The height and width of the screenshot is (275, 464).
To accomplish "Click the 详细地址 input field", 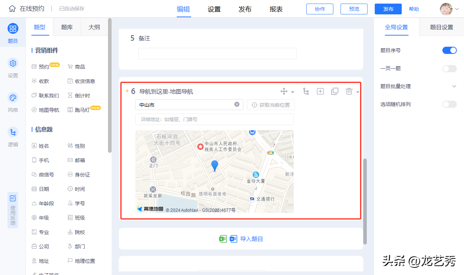I will tap(214, 119).
